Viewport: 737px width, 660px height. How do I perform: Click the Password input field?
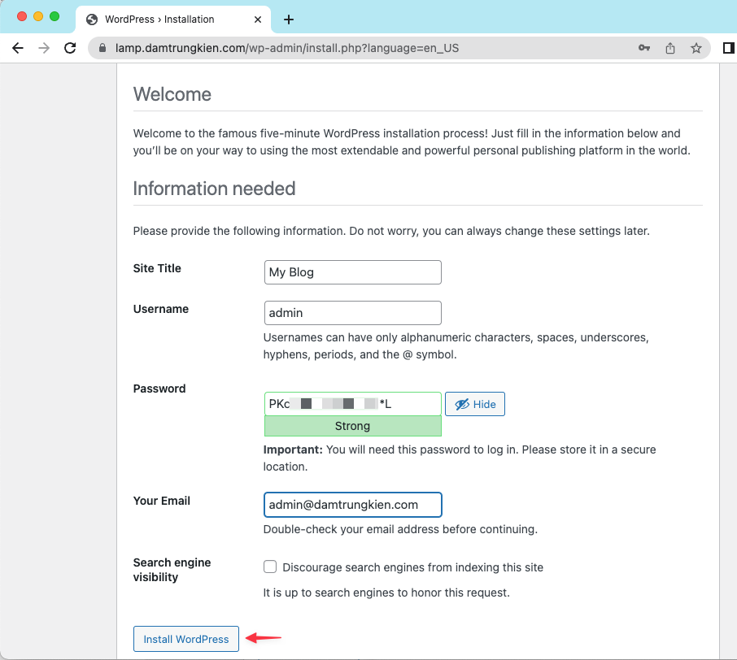tap(352, 404)
